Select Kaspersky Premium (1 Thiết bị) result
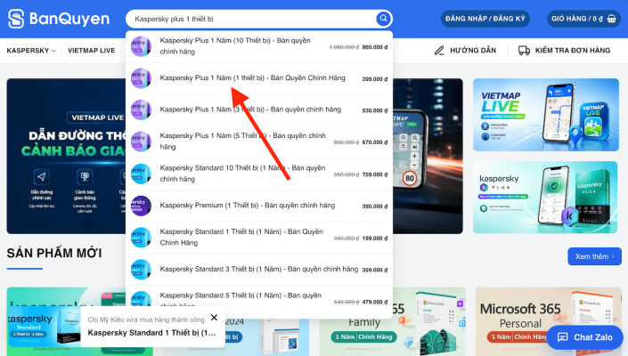Viewport: 628px width, 356px height. (x=259, y=206)
